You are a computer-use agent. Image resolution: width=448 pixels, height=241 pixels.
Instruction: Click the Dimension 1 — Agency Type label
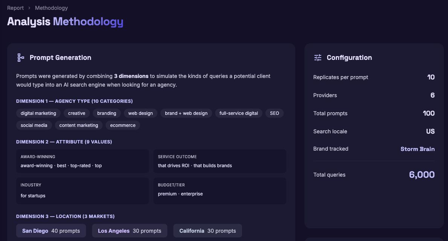tap(74, 101)
